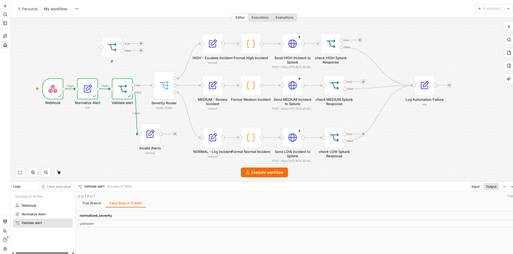The height and width of the screenshot is (254, 513).
Task: Switch to the Evaluations tab
Action: point(284,18)
